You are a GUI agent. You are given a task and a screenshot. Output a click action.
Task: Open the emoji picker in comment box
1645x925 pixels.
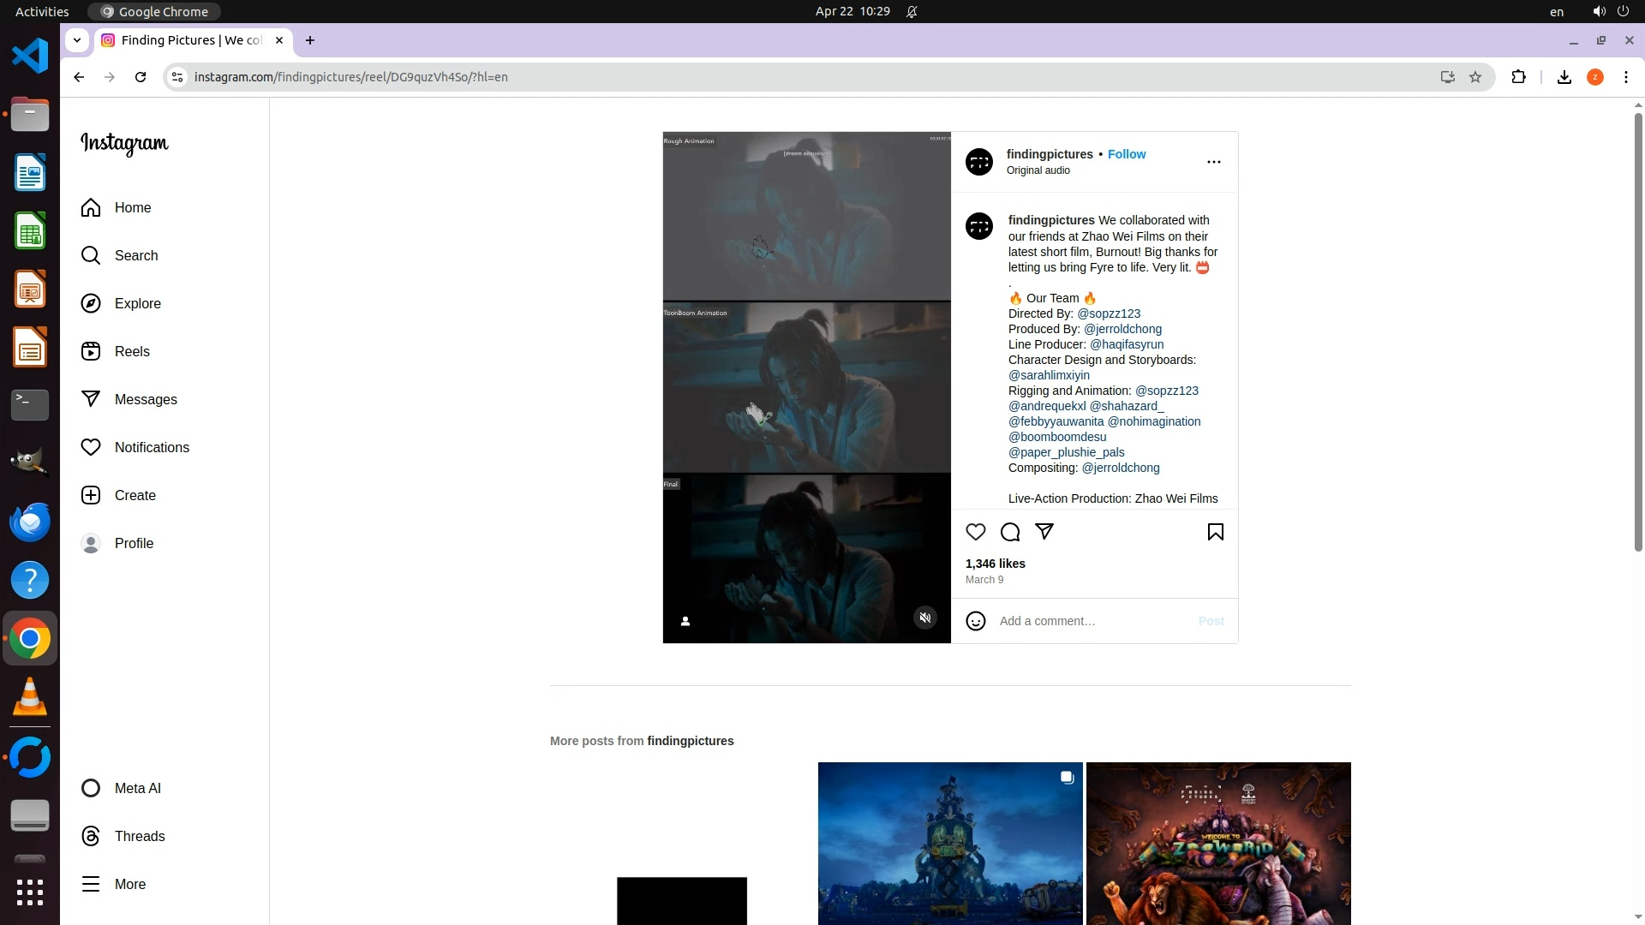(x=975, y=621)
